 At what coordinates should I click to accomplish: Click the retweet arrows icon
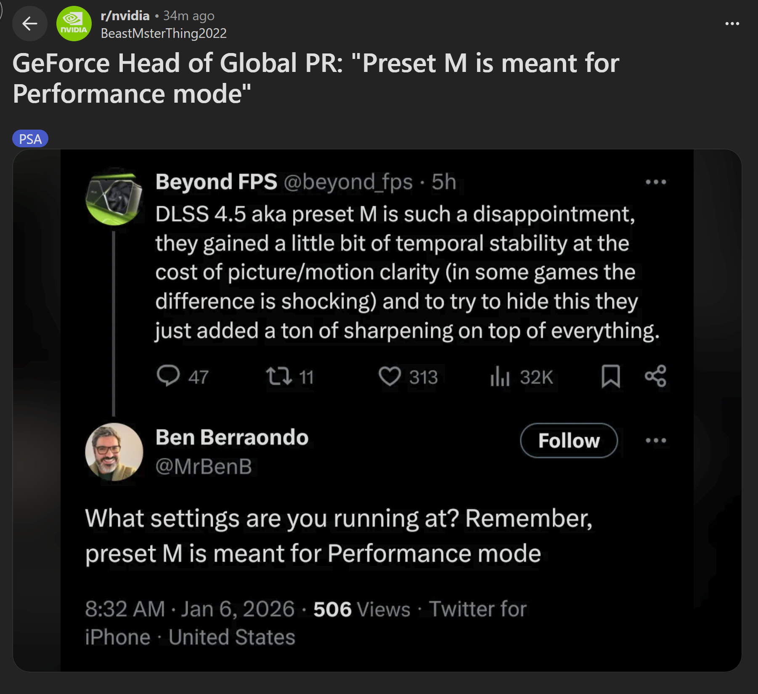pos(278,376)
